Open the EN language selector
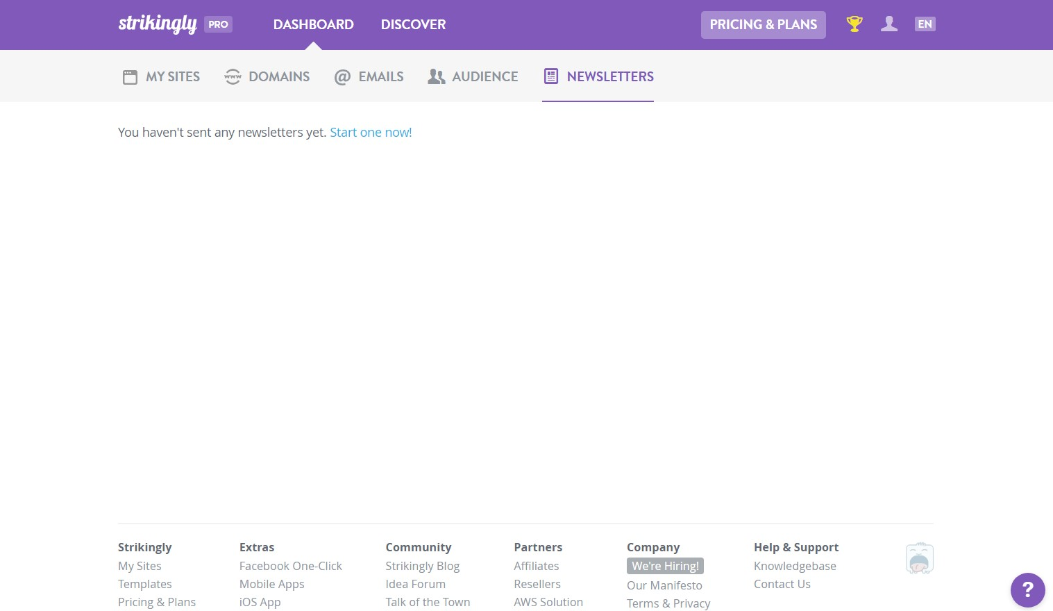The image size is (1053, 611). tap(925, 24)
